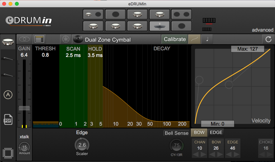Screen dimensions: 275x162
Task: Click the Calibrate button
Action: (x=175, y=39)
